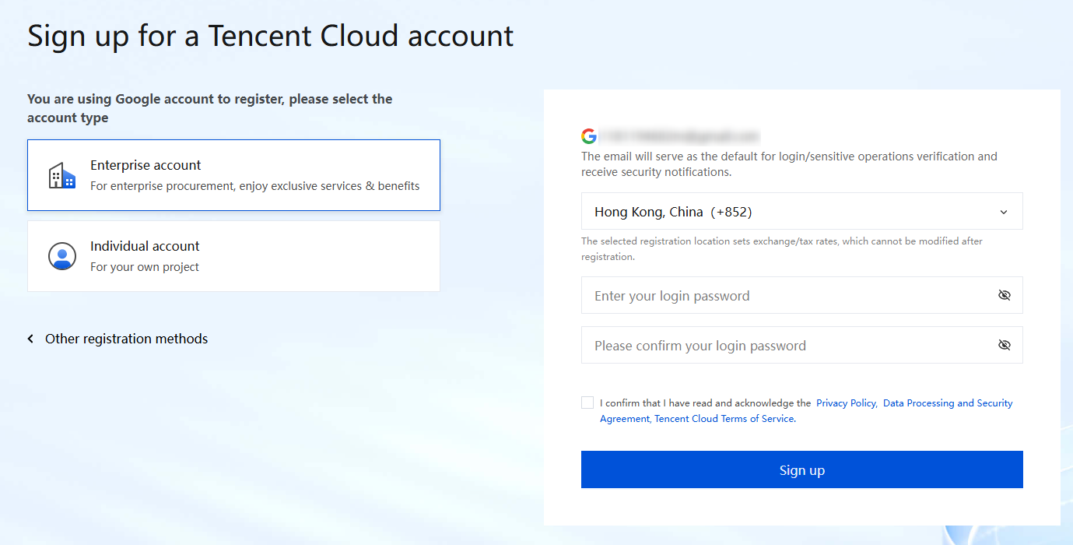Toggle visibility of the confirm password field

1004,346
